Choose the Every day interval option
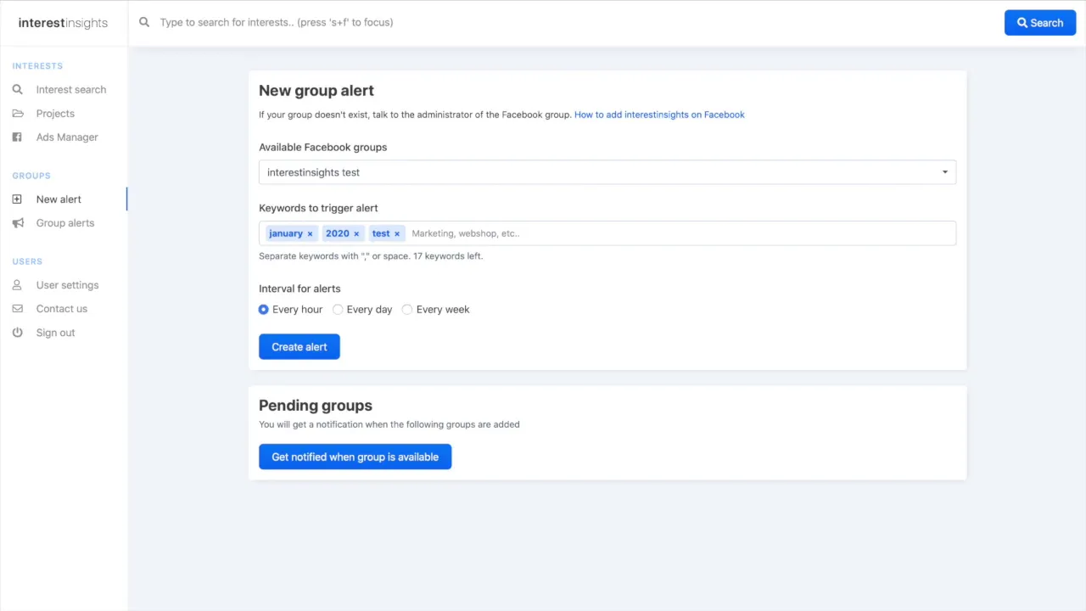 coord(338,310)
